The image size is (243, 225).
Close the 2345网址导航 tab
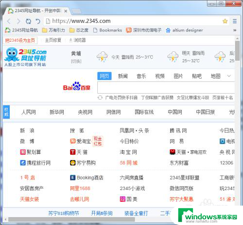point(66,11)
